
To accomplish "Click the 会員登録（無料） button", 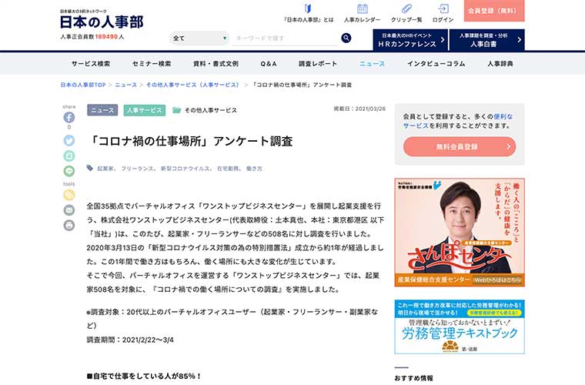I will 494,11.
